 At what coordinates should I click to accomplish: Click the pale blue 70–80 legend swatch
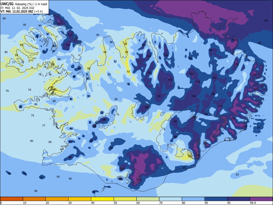point(171,199)
